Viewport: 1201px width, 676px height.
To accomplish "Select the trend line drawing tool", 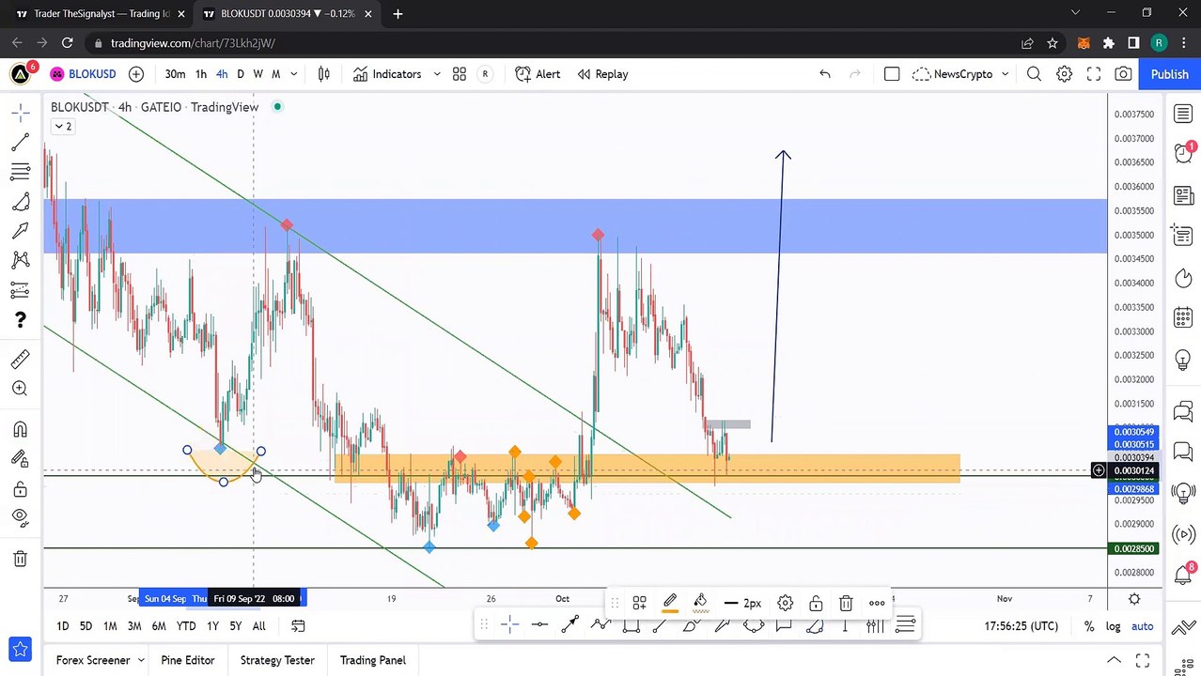I will [x=20, y=143].
